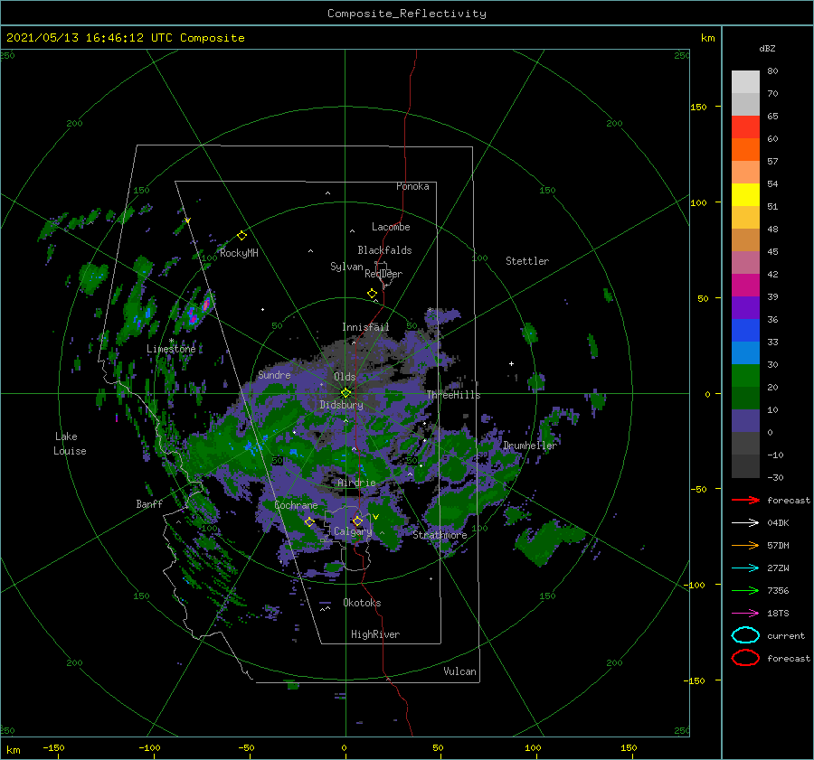
Task: Select the yellow 51–54 dBZ swatch
Action: [x=745, y=194]
